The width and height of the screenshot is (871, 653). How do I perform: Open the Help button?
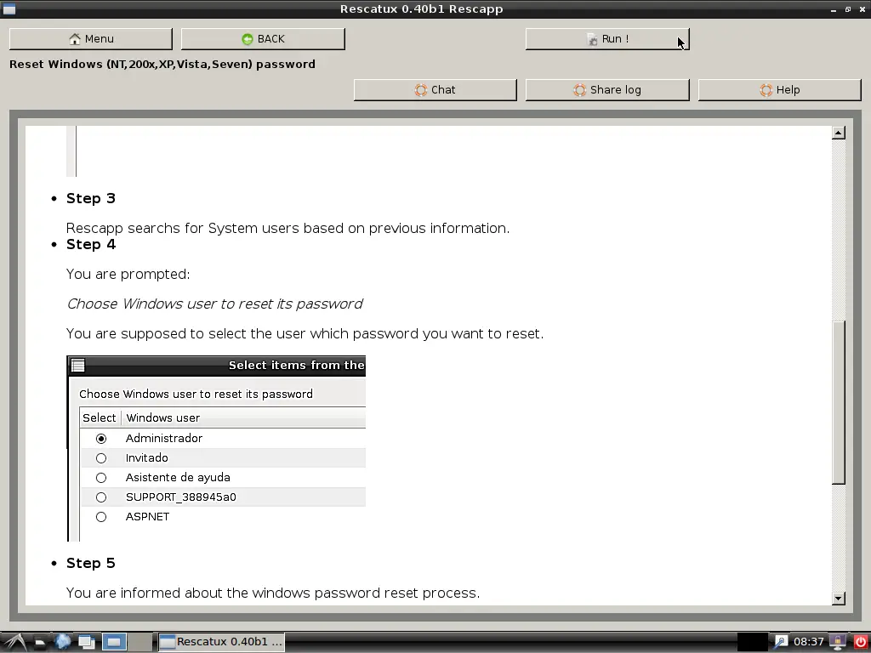(780, 90)
